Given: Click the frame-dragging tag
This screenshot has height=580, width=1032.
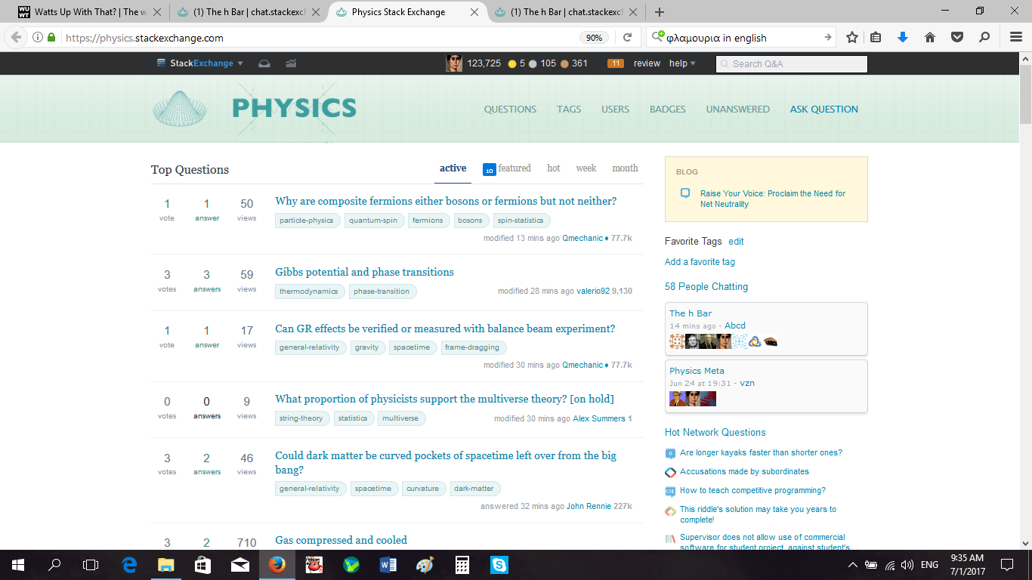Looking at the screenshot, I should tap(472, 347).
